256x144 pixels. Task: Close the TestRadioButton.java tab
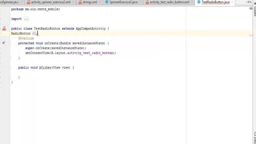click(232, 2)
